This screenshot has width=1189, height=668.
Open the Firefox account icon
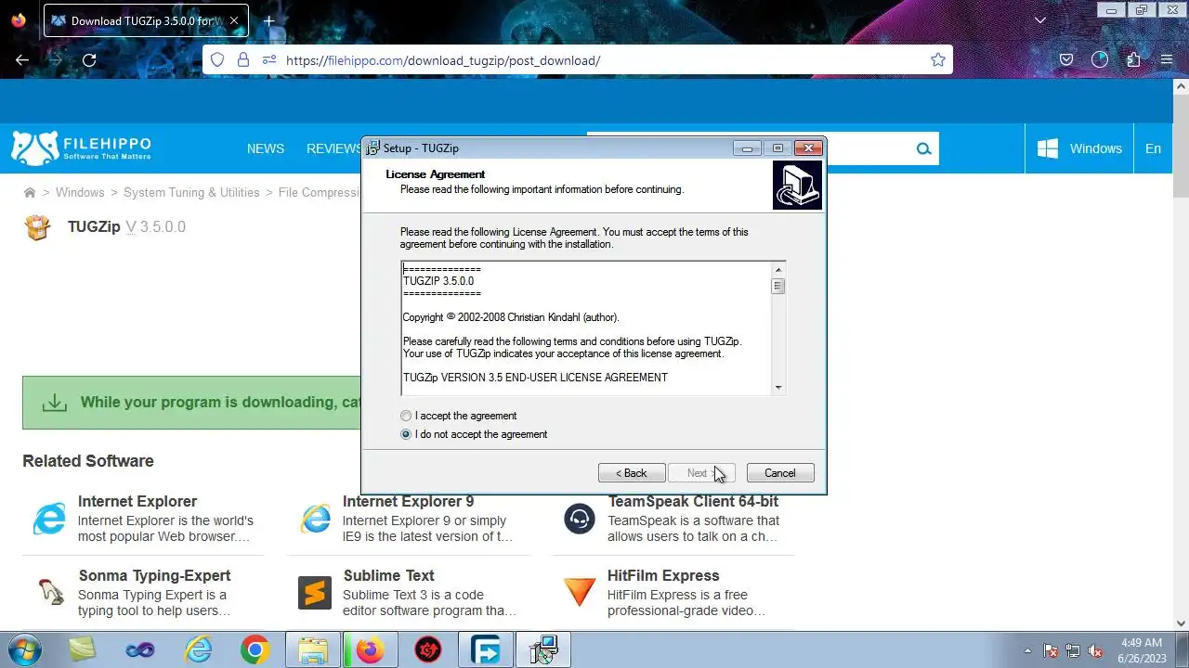point(1100,60)
